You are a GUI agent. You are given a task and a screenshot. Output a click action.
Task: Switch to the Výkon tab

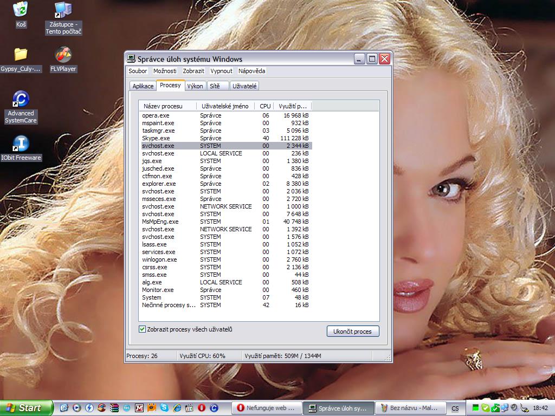pyautogui.click(x=195, y=86)
